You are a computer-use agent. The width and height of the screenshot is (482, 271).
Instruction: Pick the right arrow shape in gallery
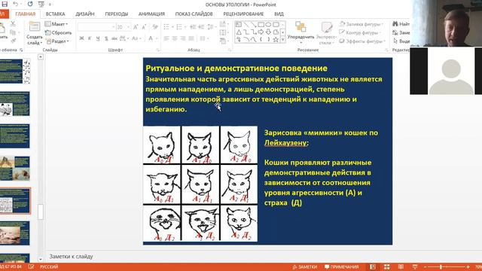click(261, 32)
